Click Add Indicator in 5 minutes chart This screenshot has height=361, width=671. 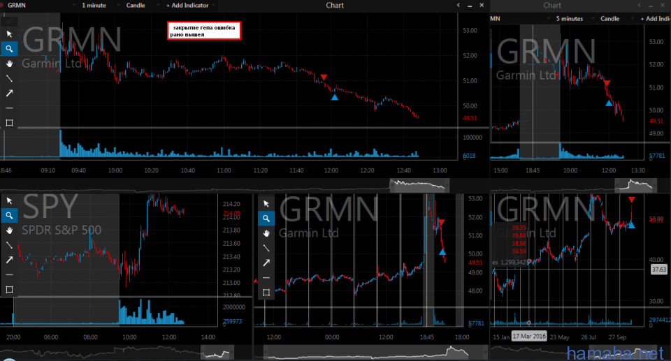click(x=655, y=18)
